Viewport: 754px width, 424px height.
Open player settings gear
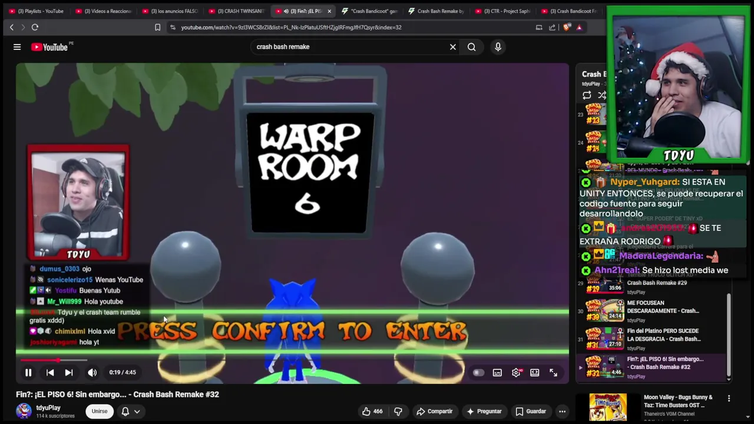point(516,372)
